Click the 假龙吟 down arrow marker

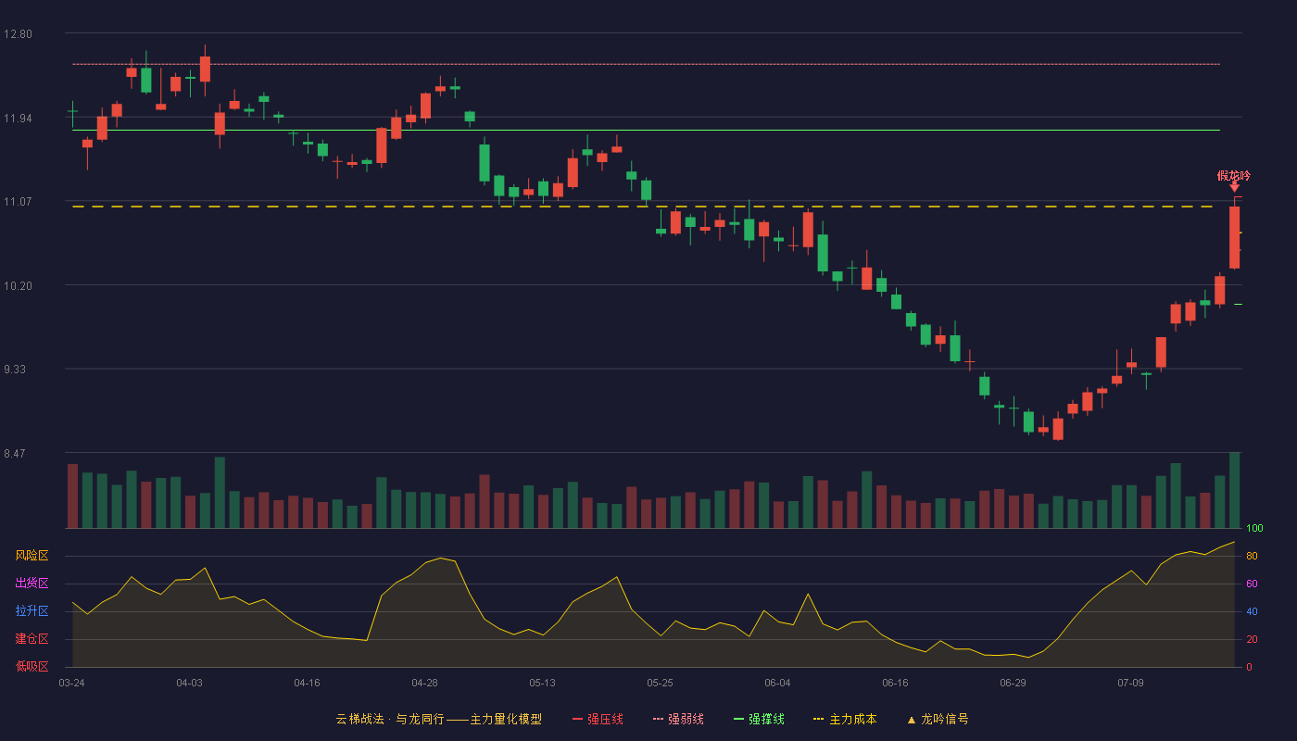coord(1234,187)
